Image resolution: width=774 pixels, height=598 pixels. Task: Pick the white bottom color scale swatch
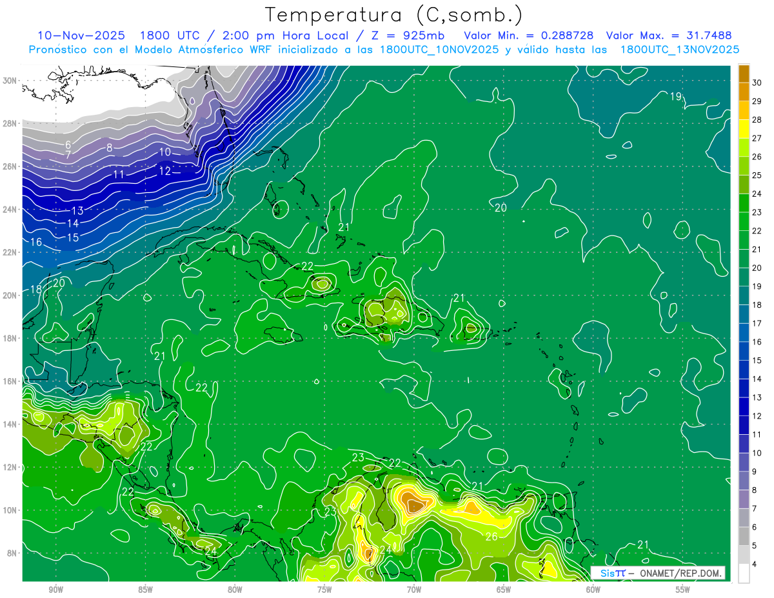coord(744,573)
